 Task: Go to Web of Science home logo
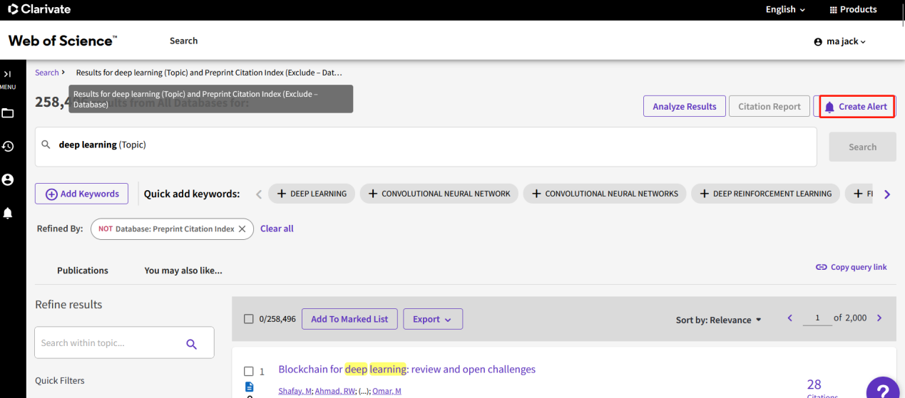pos(63,41)
